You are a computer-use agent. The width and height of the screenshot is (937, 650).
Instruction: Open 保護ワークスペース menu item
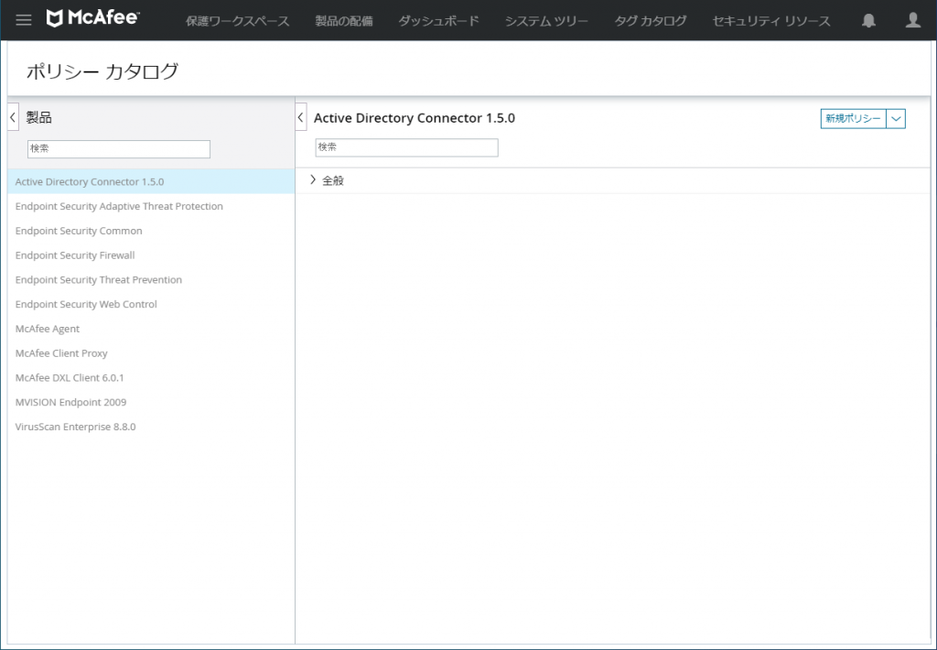coord(237,21)
